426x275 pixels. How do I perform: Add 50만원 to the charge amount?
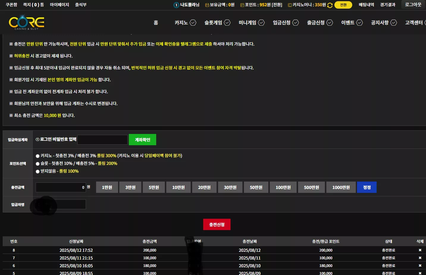(256, 187)
